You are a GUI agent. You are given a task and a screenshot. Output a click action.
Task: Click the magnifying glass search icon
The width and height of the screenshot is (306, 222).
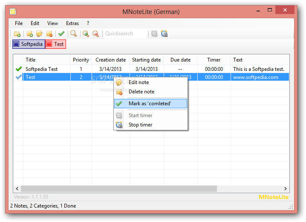pos(74,34)
